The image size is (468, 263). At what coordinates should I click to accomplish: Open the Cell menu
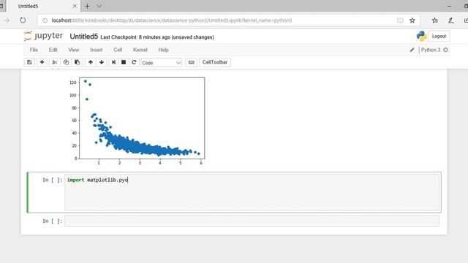[118, 50]
